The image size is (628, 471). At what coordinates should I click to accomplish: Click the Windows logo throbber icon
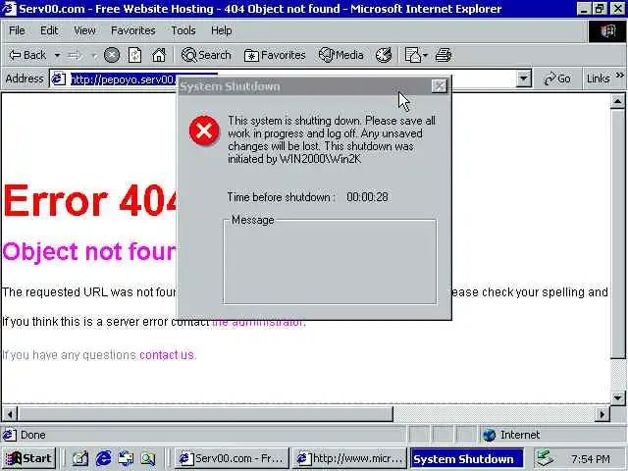click(x=607, y=30)
